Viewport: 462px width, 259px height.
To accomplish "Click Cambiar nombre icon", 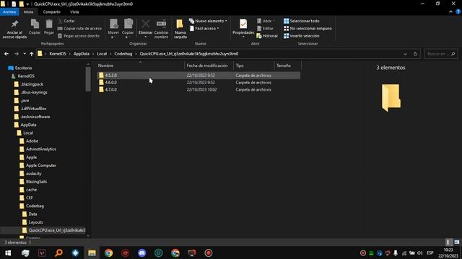I will pyautogui.click(x=161, y=24).
